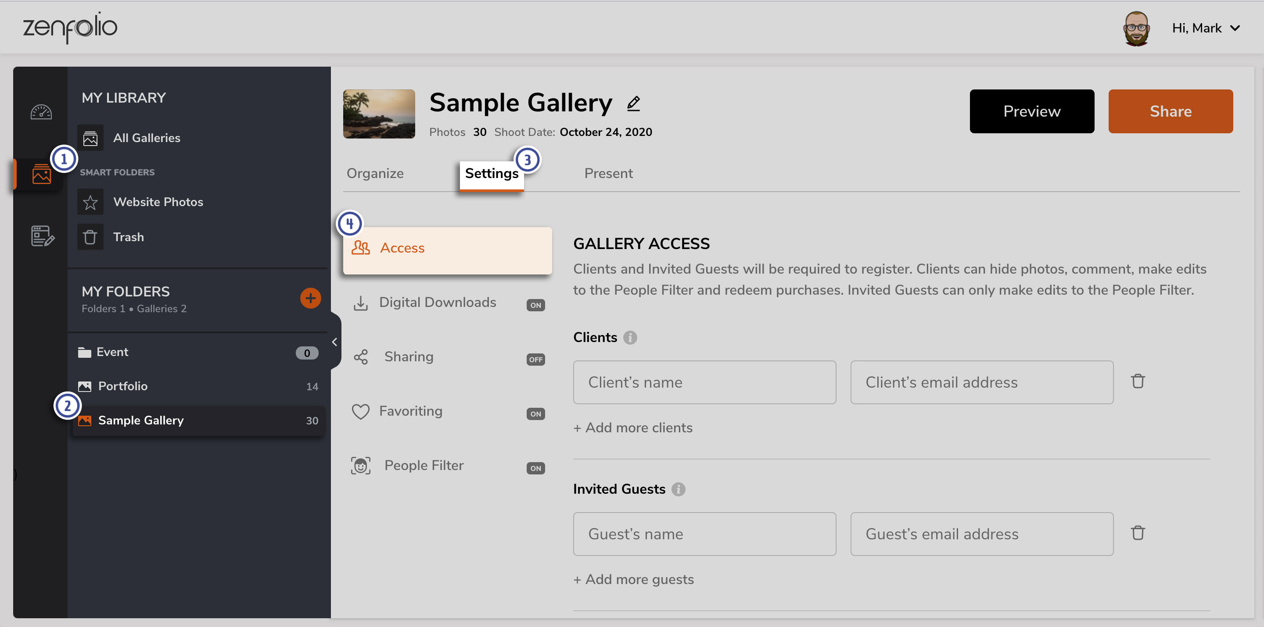1264x627 pixels.
Task: Click Add more guests link
Action: (633, 579)
